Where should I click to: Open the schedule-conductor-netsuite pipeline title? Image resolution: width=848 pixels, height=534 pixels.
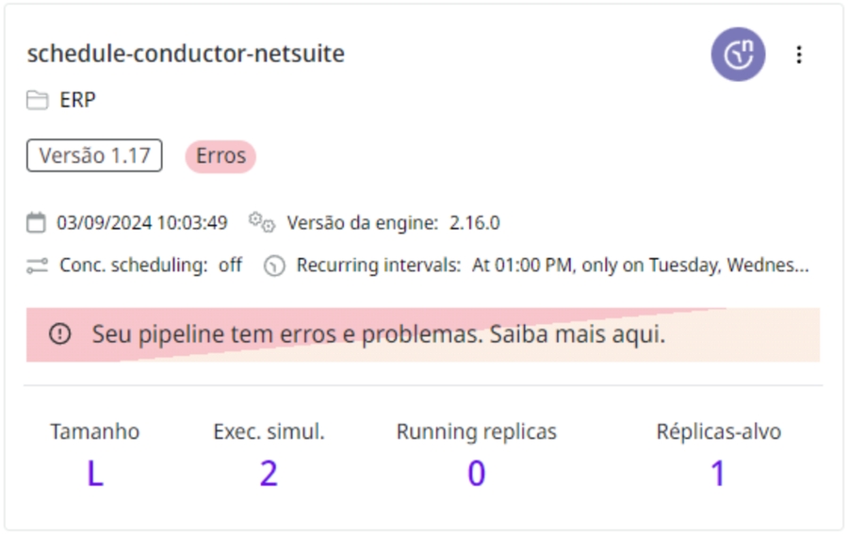186,54
